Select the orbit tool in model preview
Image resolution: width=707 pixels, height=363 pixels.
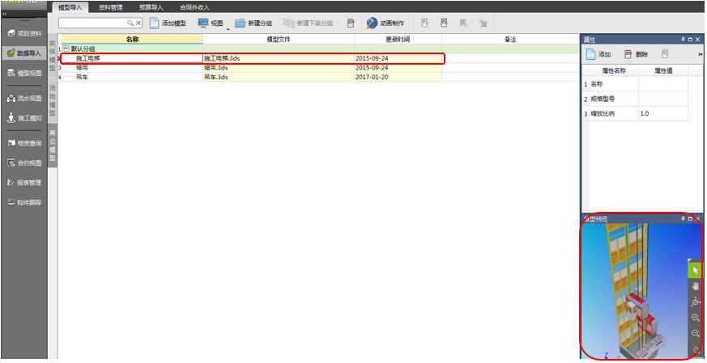click(695, 302)
